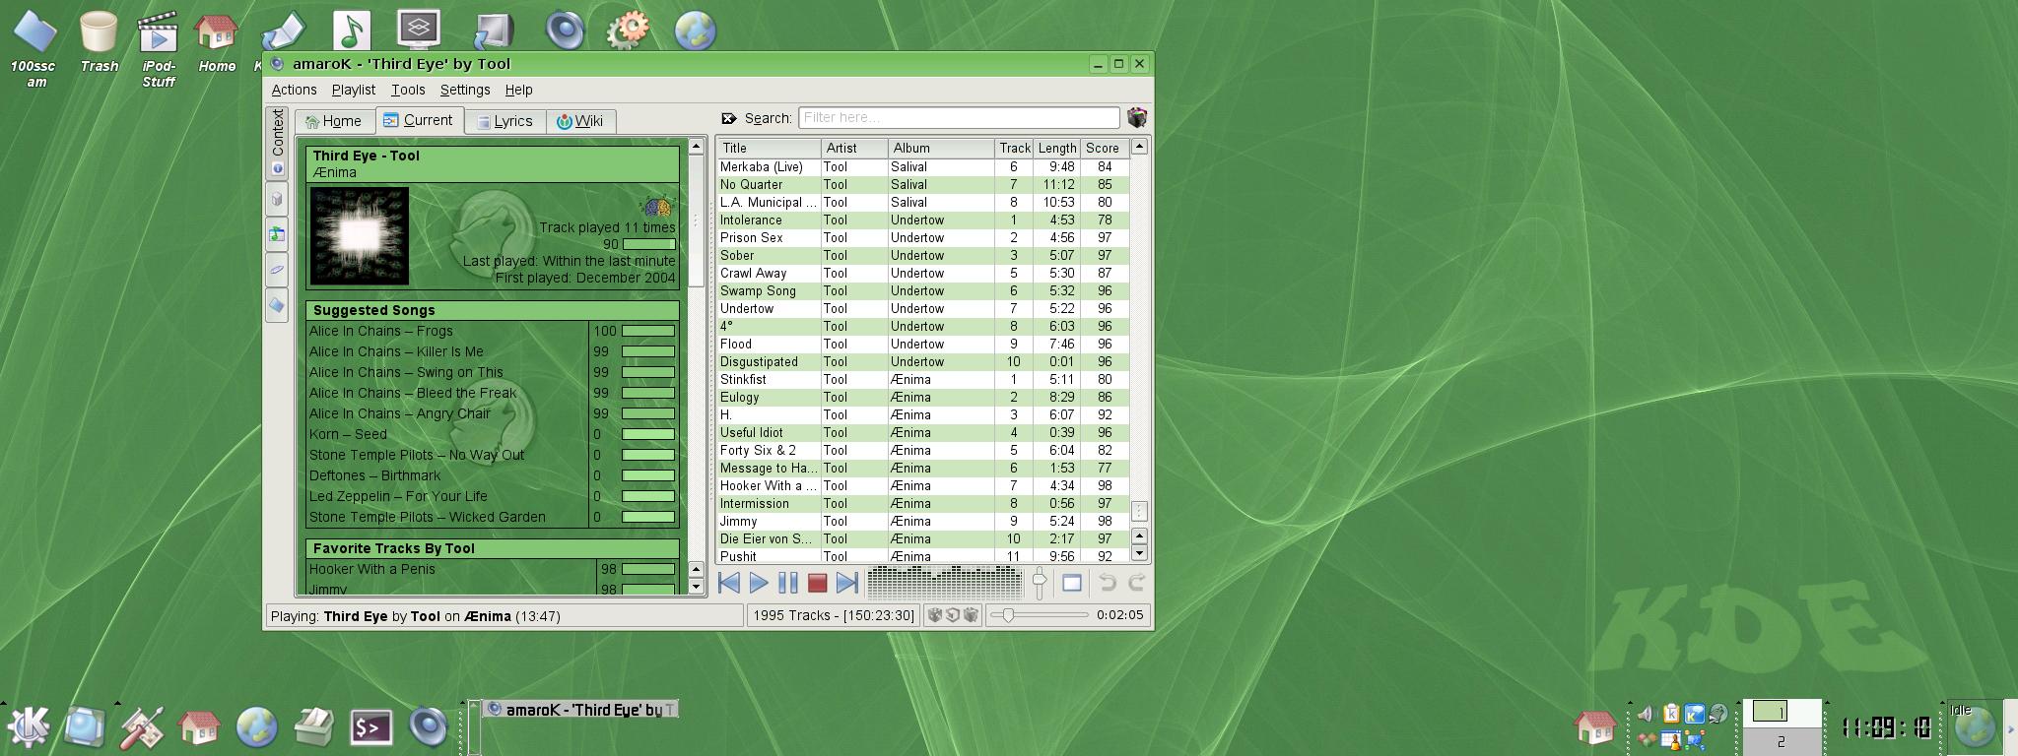
Task: Switch to the Lyrics tab
Action: pos(504,121)
